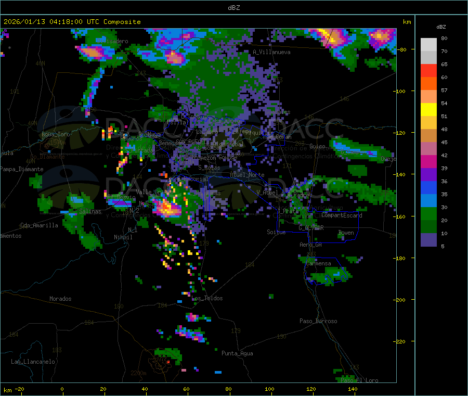Viewport: 468px width, 396px height.
Task: Click the '0' km tick on horizontal axis
Action: (x=62, y=389)
